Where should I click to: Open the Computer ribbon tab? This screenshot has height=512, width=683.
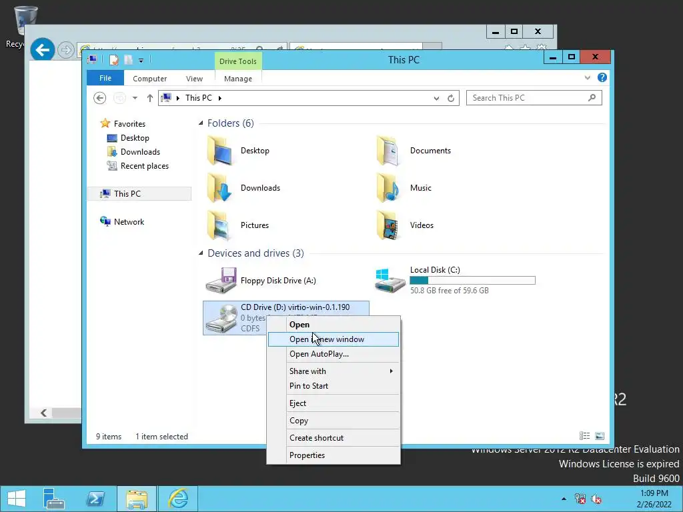(150, 79)
